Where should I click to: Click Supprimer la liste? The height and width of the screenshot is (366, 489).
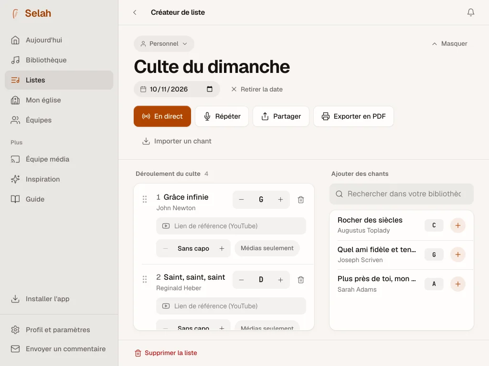click(x=166, y=353)
